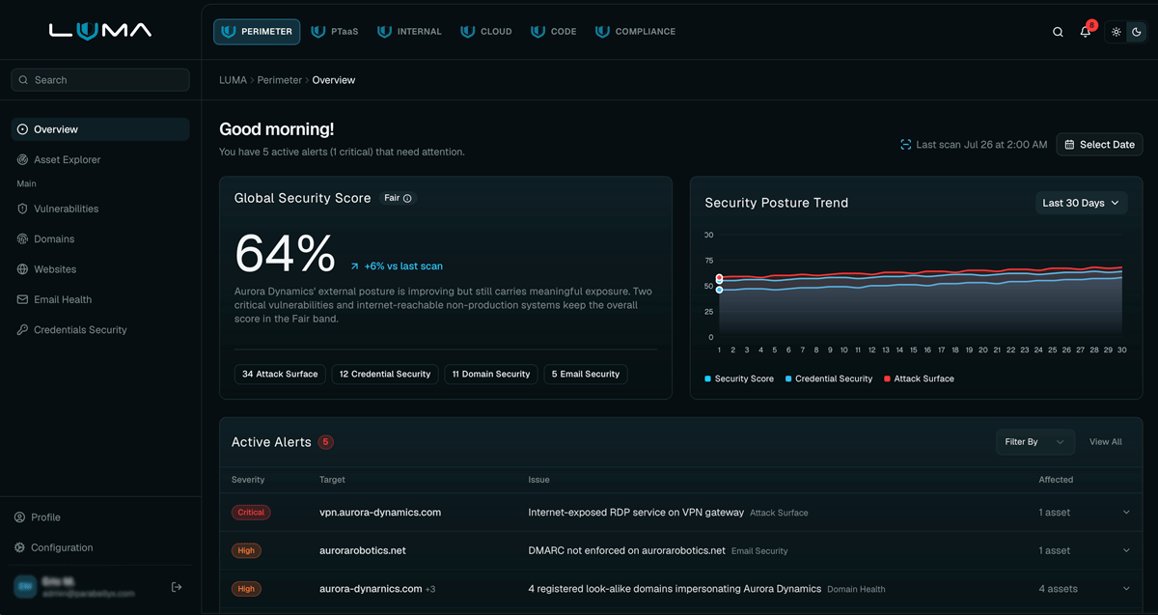Switch to the CODE tab

point(554,32)
